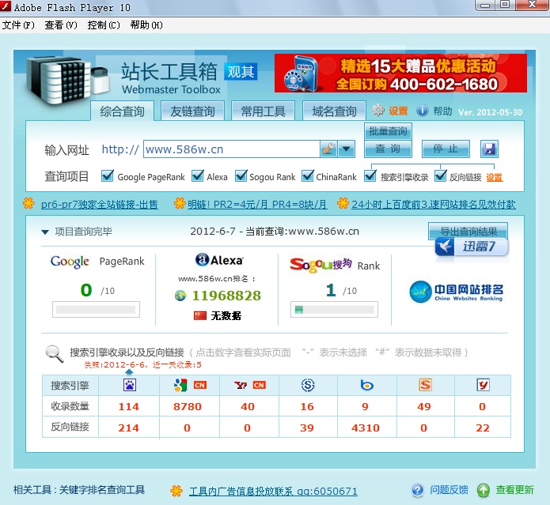Open the 帮助(H) menu
The width and height of the screenshot is (550, 505).
(146, 24)
